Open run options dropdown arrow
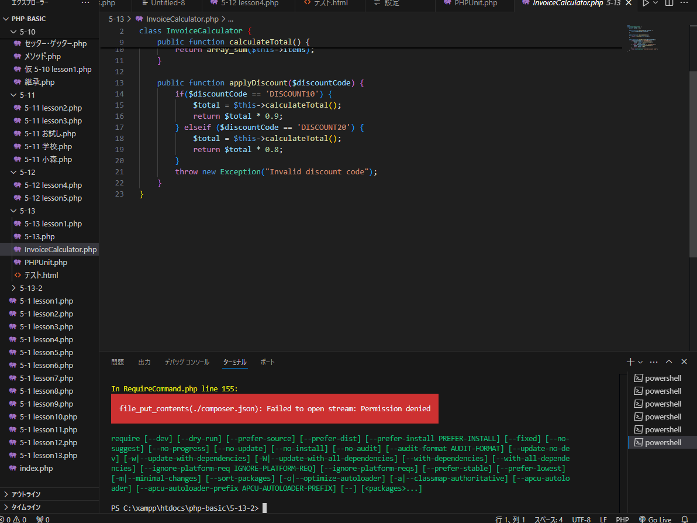This screenshot has width=697, height=523. (x=655, y=3)
